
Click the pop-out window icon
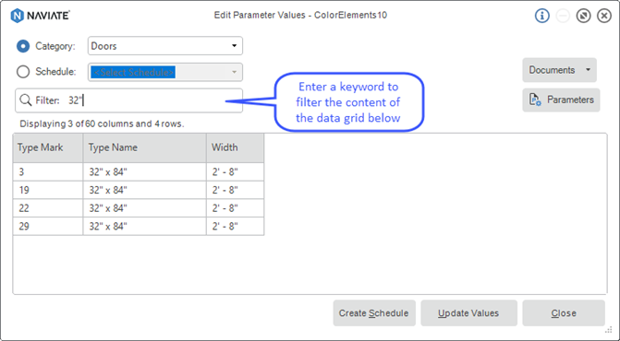pos(583,16)
